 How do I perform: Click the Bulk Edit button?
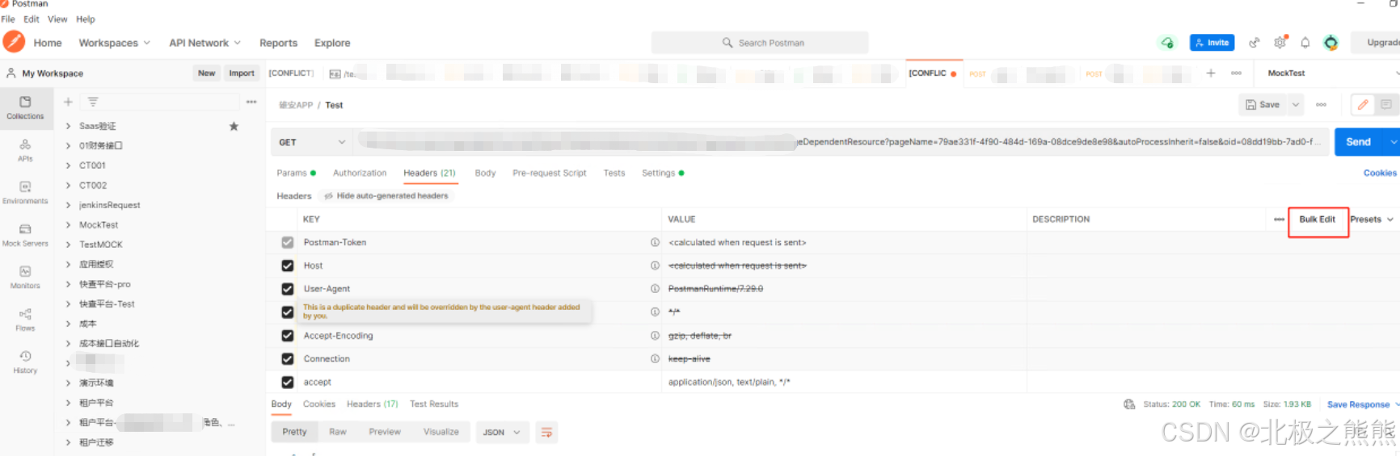1318,220
